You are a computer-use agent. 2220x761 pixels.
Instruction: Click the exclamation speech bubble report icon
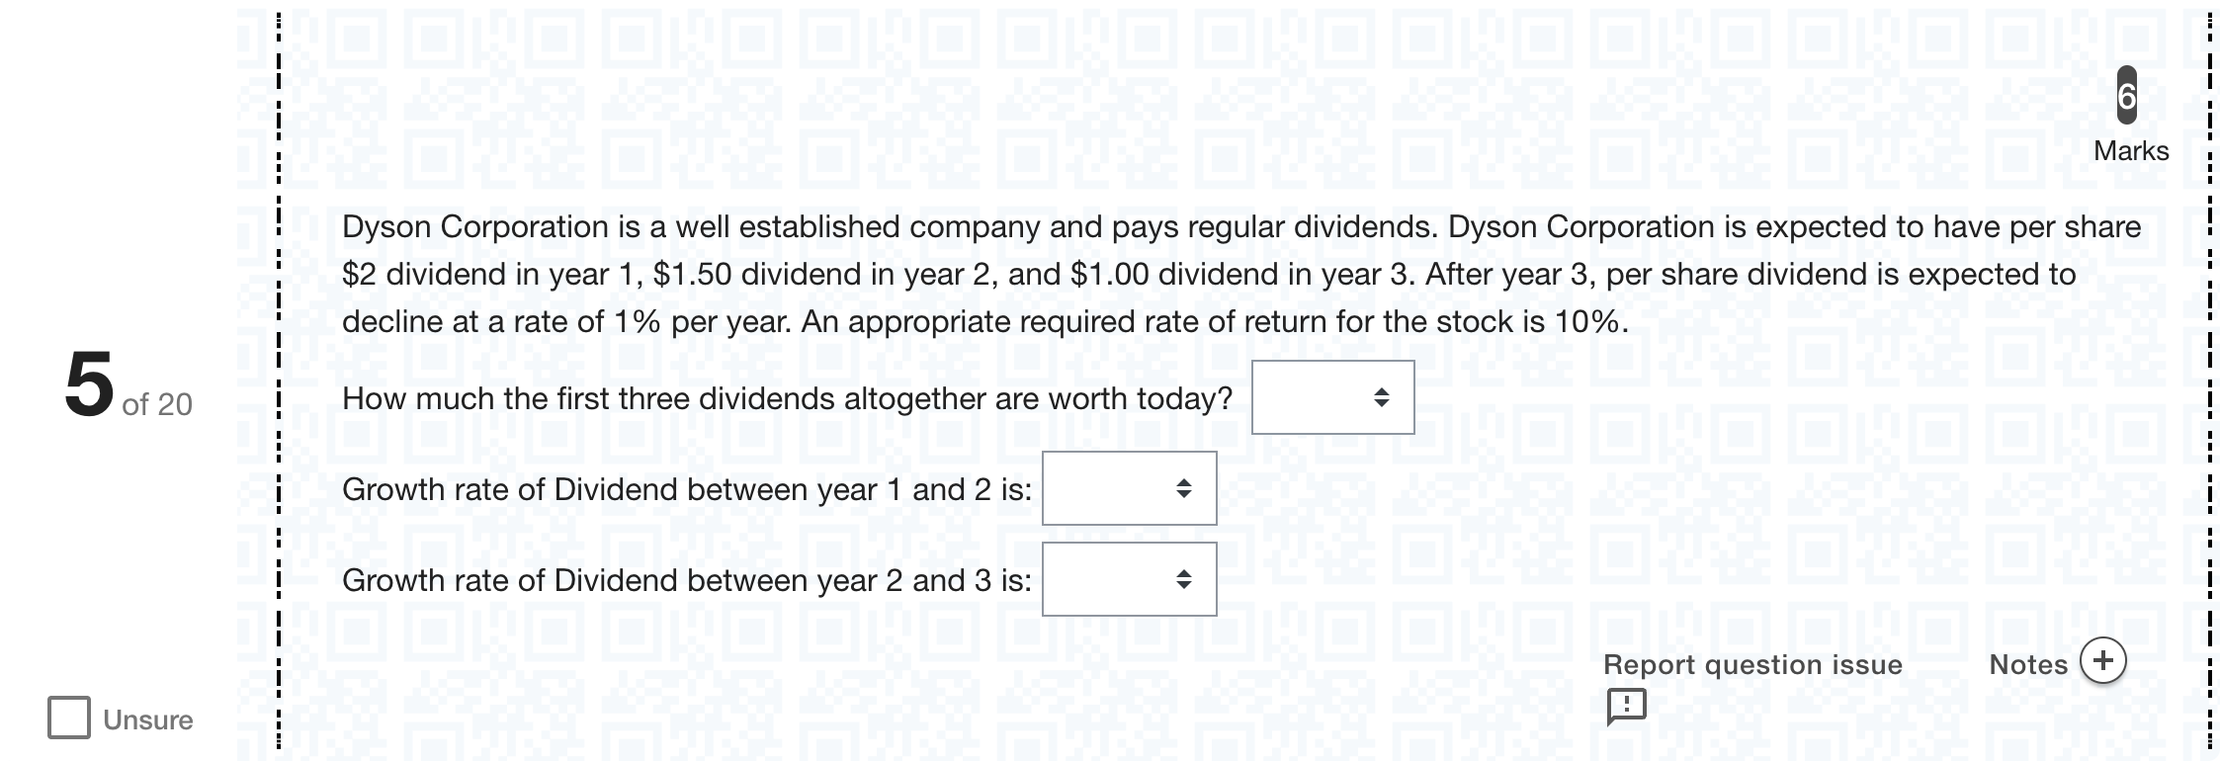click(x=1626, y=707)
